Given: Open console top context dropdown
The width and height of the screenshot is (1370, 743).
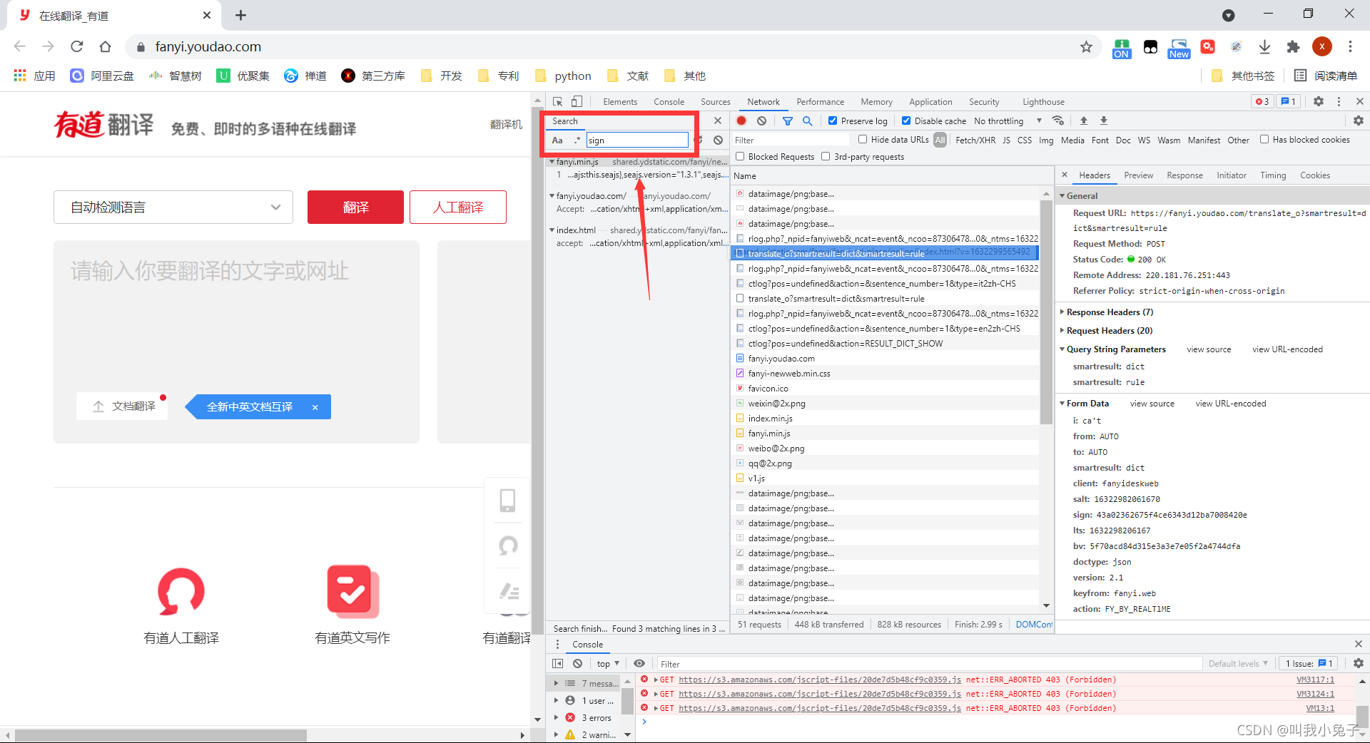Looking at the screenshot, I should point(608,664).
